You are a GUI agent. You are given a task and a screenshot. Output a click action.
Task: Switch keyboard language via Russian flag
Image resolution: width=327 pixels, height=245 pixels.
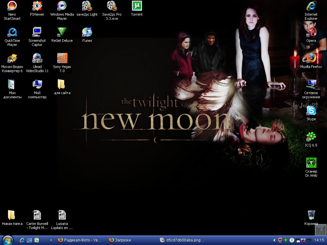303,240
